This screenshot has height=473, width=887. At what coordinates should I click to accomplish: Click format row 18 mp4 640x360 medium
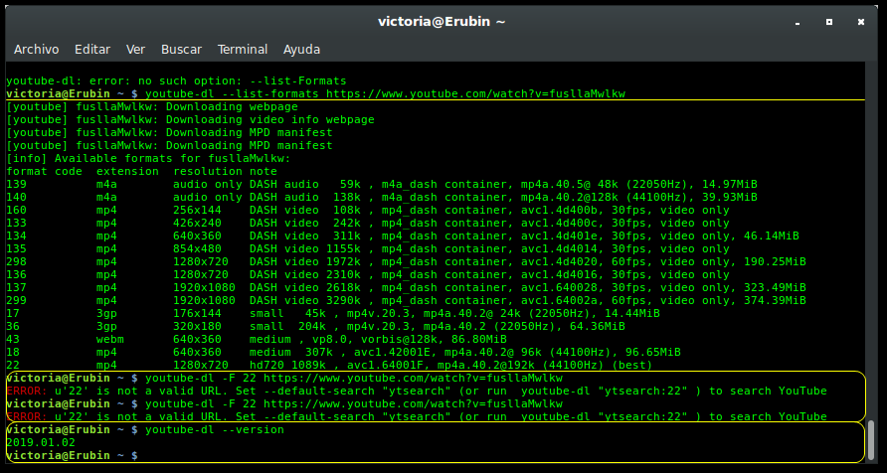point(343,353)
